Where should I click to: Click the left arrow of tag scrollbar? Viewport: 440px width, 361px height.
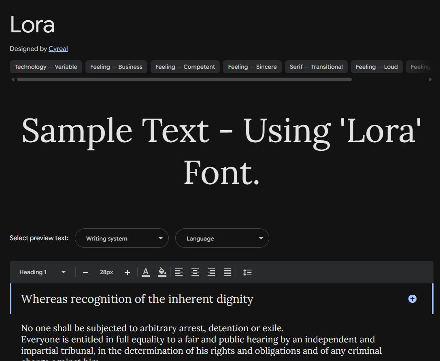coord(13,80)
